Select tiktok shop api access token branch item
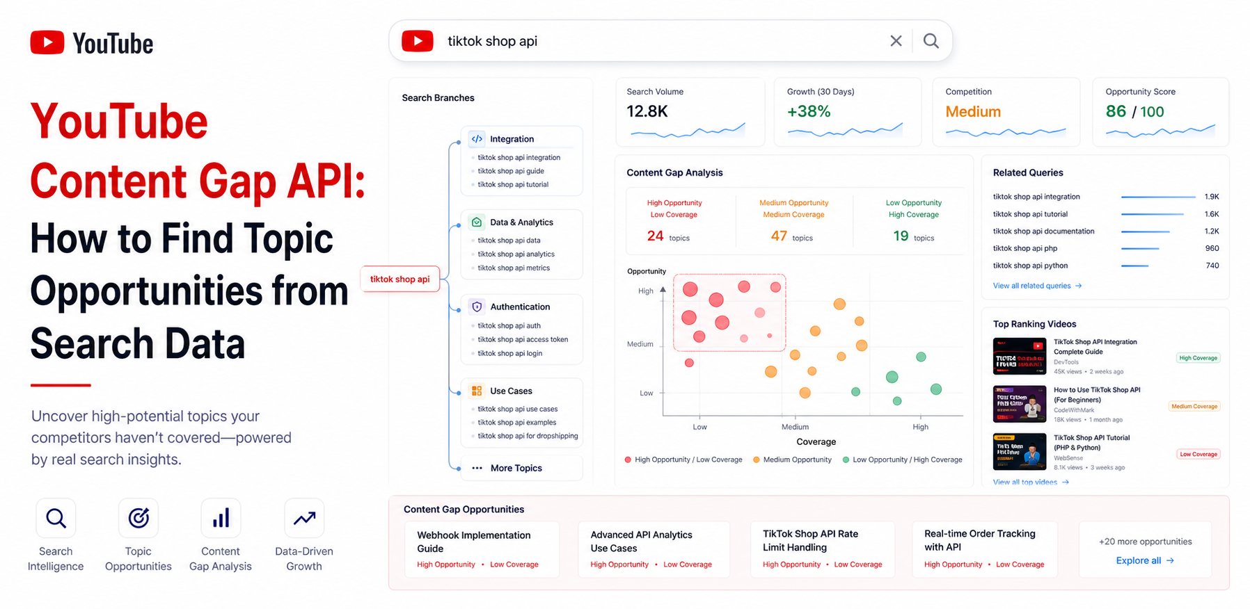The height and width of the screenshot is (609, 1250). pos(523,339)
